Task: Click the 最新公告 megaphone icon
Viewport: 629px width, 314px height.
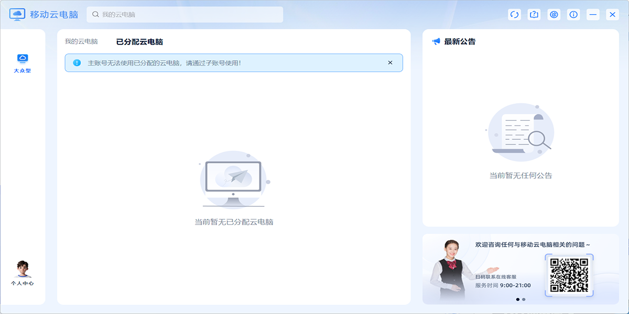Action: pyautogui.click(x=436, y=42)
